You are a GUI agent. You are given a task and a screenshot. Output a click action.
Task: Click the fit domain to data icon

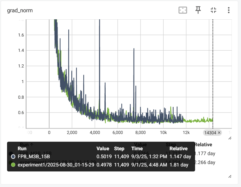(x=183, y=10)
